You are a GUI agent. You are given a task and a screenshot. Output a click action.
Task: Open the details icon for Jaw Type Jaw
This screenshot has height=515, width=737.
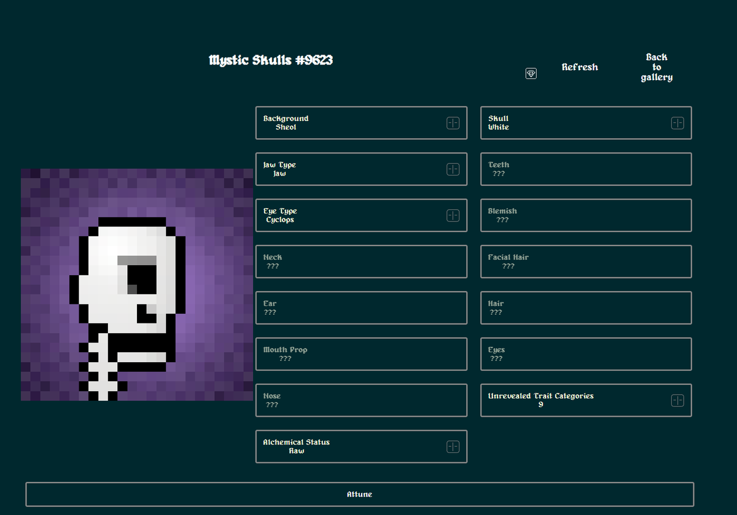click(x=453, y=169)
